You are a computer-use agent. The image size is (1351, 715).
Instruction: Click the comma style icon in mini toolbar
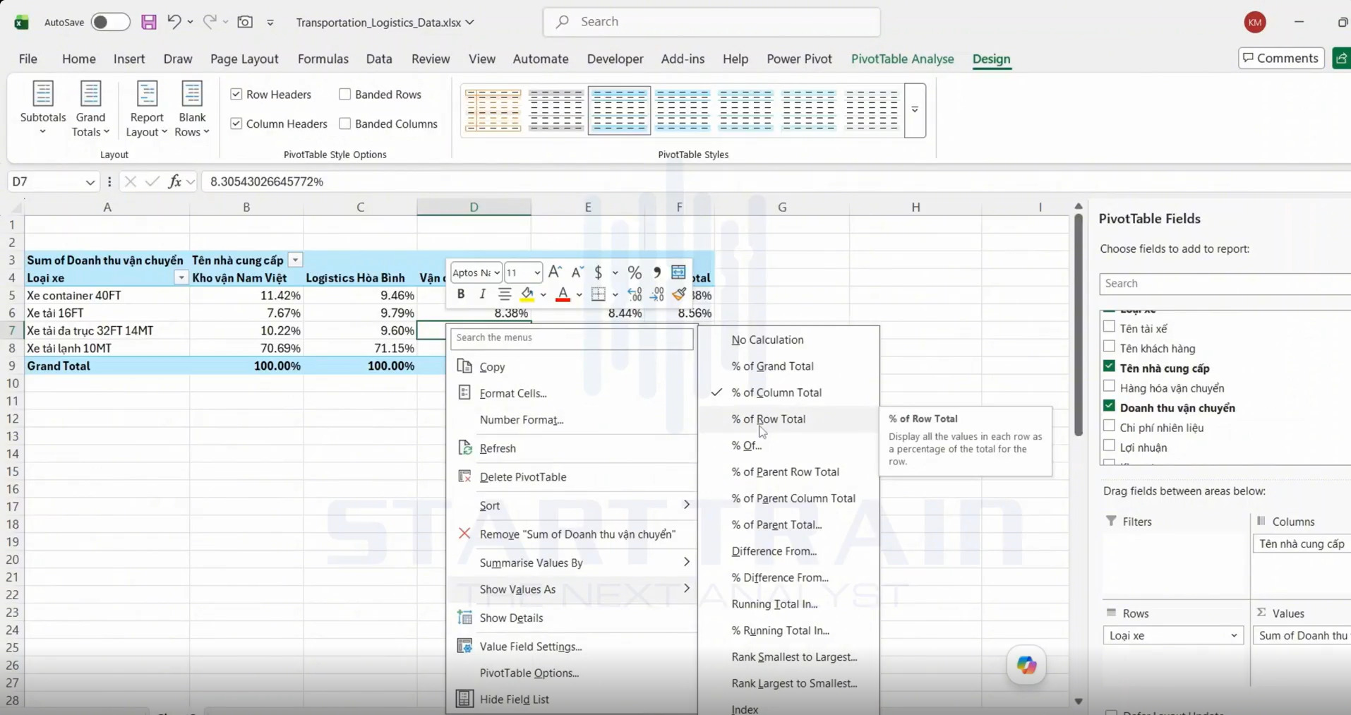click(x=656, y=272)
